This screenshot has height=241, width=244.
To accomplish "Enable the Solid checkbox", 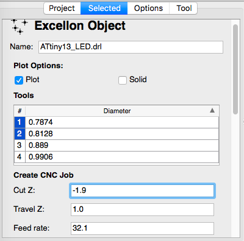I will coord(123,80).
